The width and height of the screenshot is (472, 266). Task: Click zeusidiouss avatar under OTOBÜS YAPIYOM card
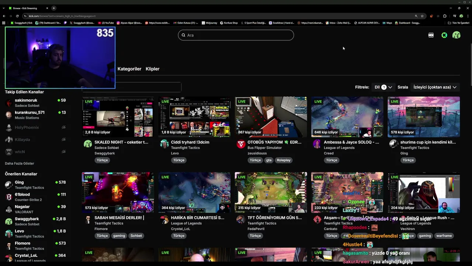point(241,144)
